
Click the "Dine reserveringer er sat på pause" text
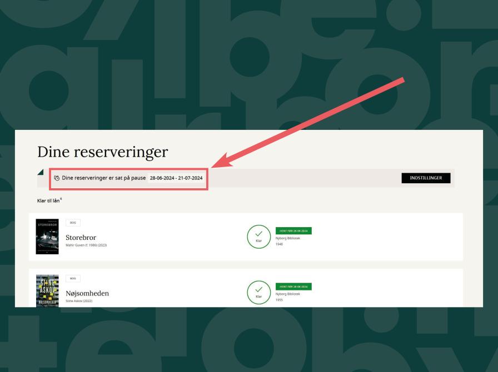tap(103, 178)
